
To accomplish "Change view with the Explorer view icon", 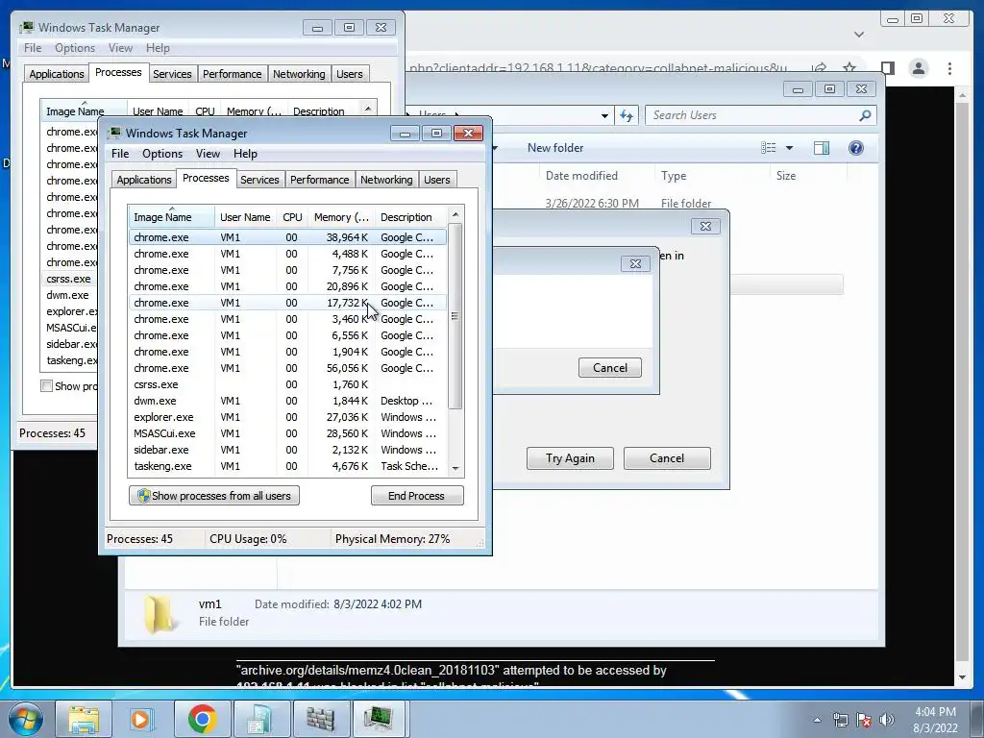I will 768,147.
